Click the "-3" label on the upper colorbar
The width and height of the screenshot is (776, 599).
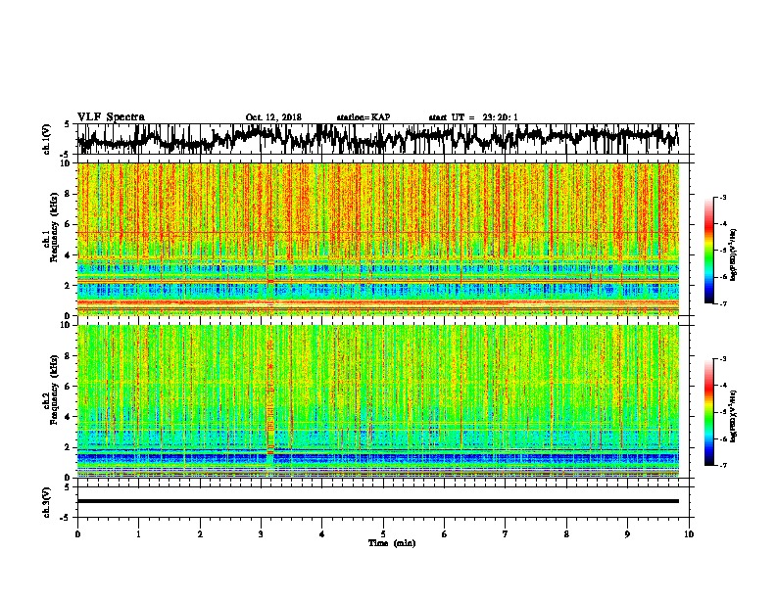point(722,198)
